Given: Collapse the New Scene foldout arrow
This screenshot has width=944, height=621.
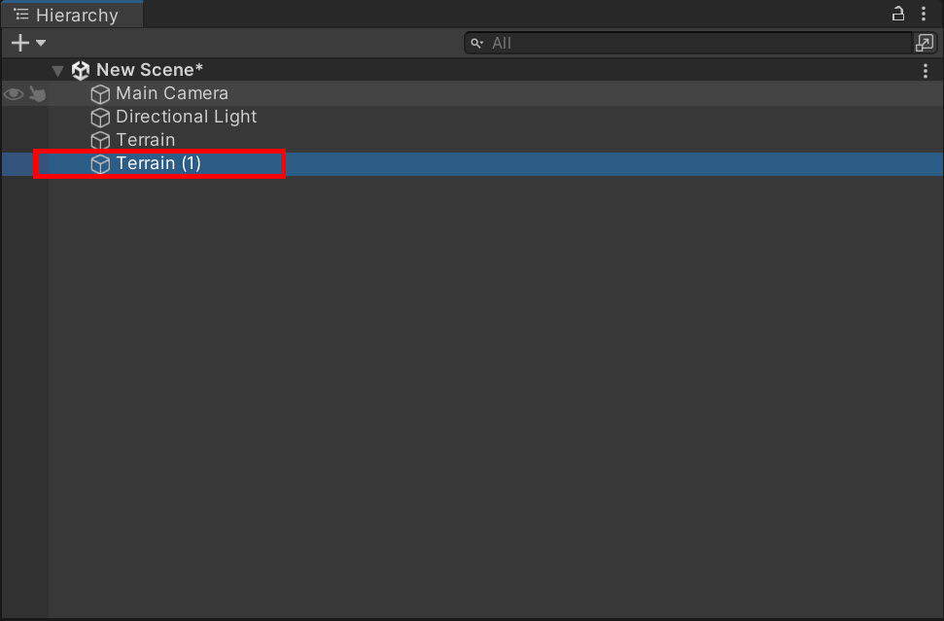Looking at the screenshot, I should point(57,71).
